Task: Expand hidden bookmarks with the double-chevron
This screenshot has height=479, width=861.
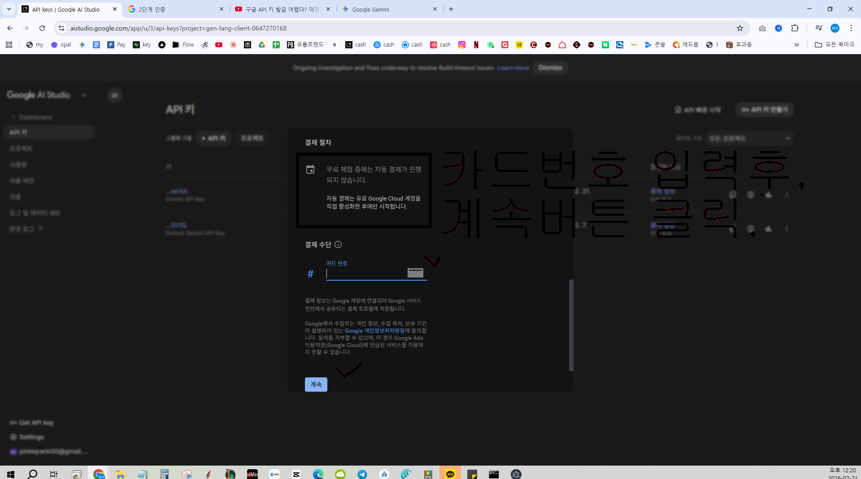Action: 796,45
